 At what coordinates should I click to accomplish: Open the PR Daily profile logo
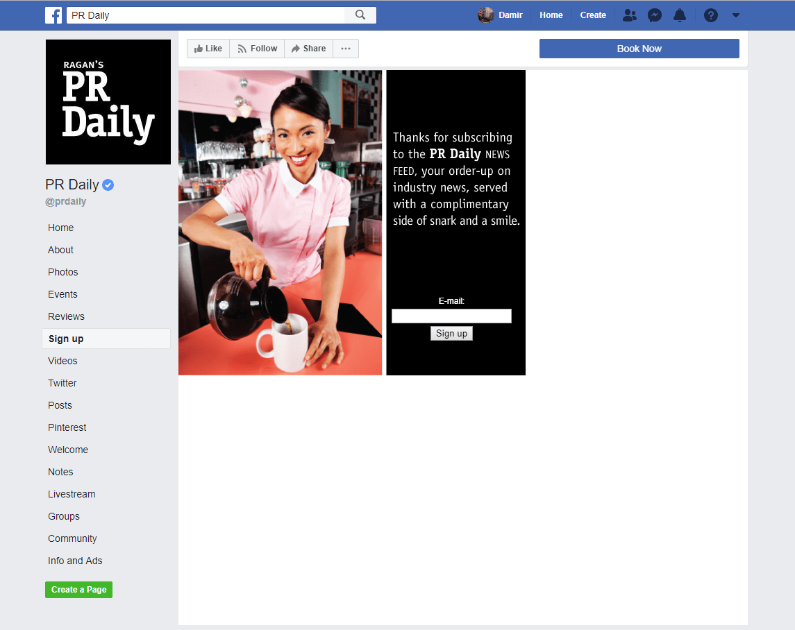tap(108, 102)
